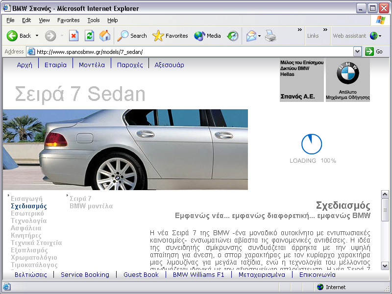Open the BMW μοντέλα link

91,206
